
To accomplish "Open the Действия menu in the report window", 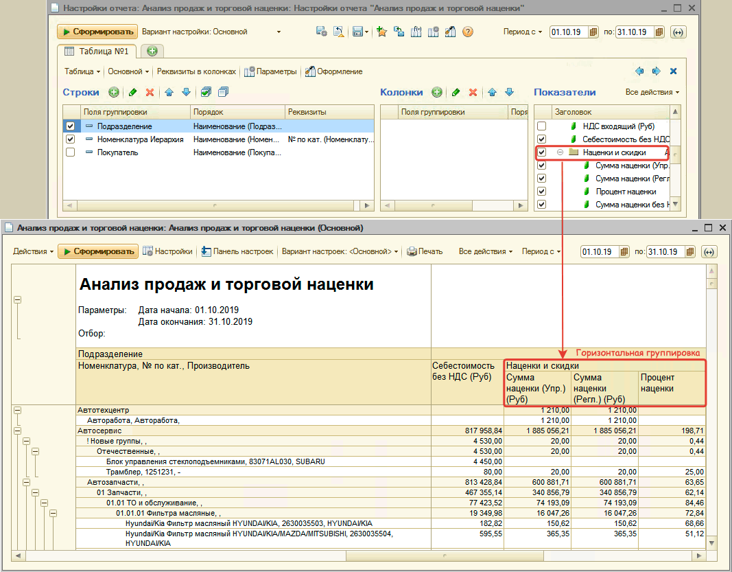I will [33, 251].
